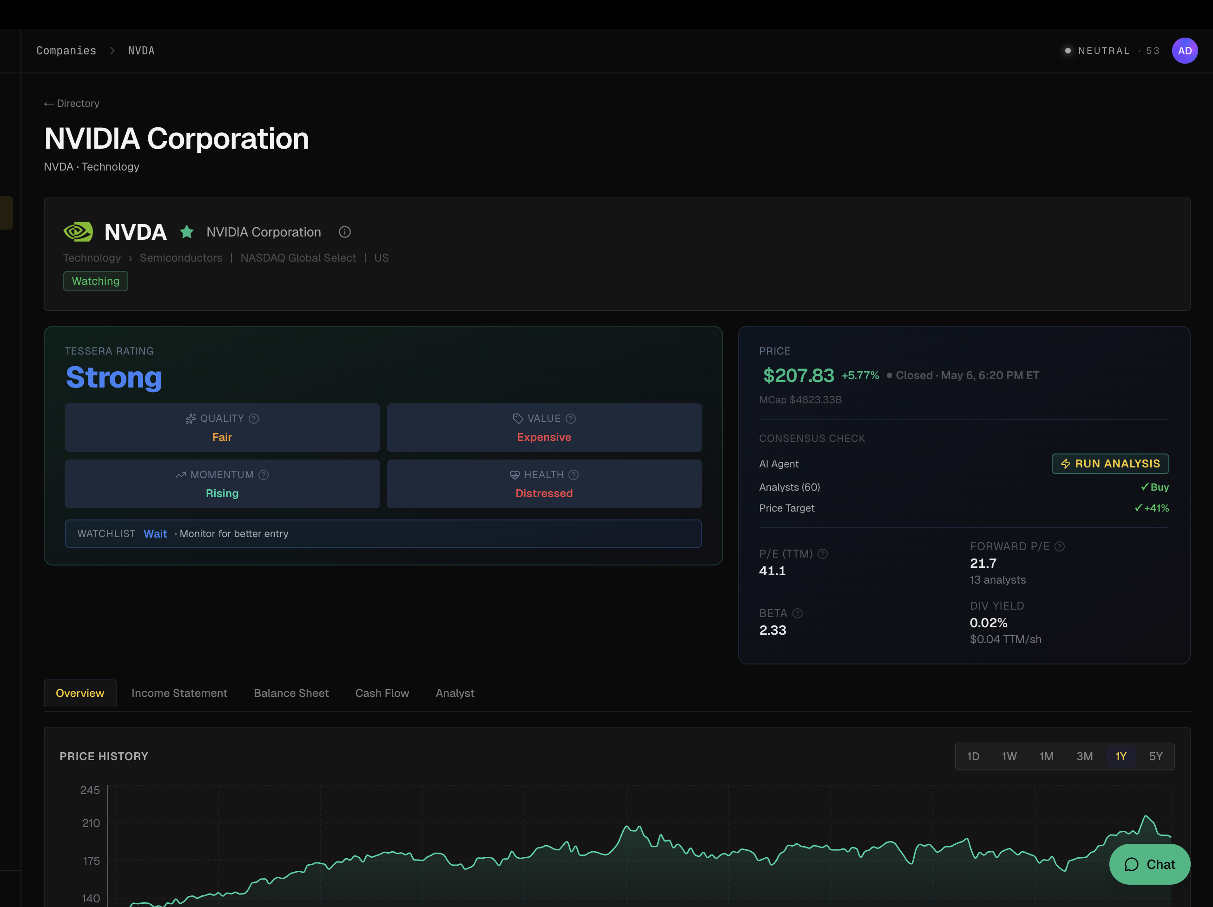Viewport: 1213px width, 907px height.
Task: Select the Overview tab
Action: pyautogui.click(x=80, y=693)
